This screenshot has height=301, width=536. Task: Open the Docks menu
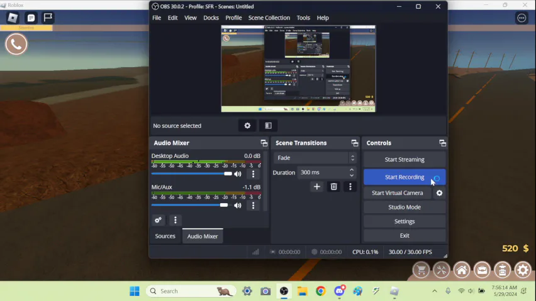211,18
